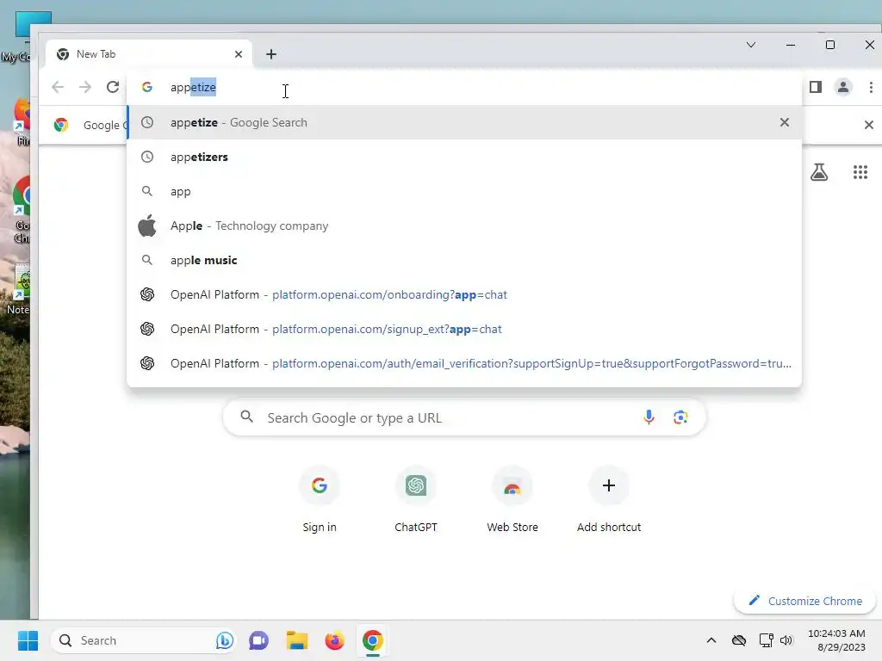Remove the appetize suggestion from history

click(x=784, y=122)
